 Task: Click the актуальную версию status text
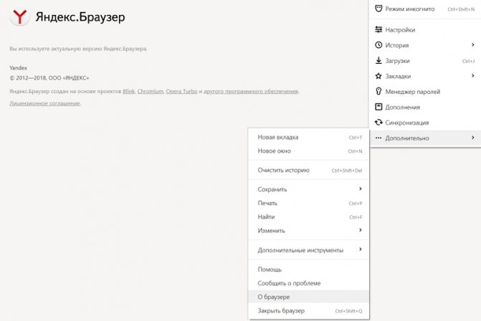click(x=78, y=49)
